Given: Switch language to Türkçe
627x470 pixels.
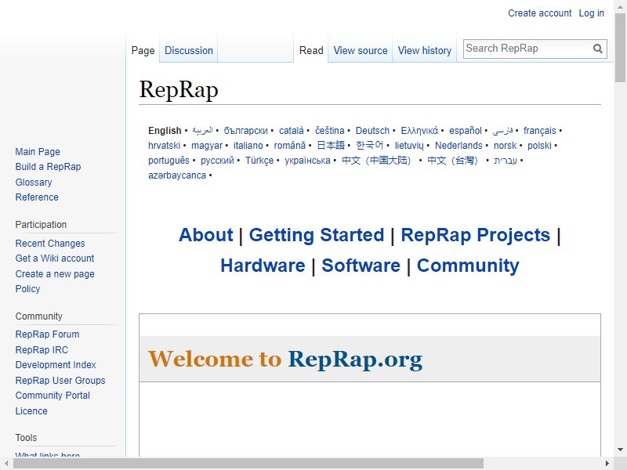Looking at the screenshot, I should coord(259,161).
